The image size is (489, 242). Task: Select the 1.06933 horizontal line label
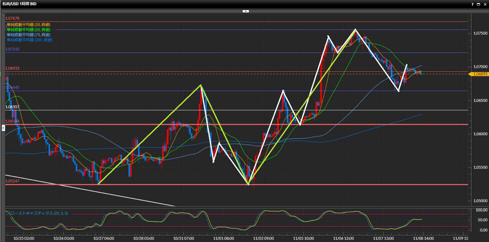point(12,68)
